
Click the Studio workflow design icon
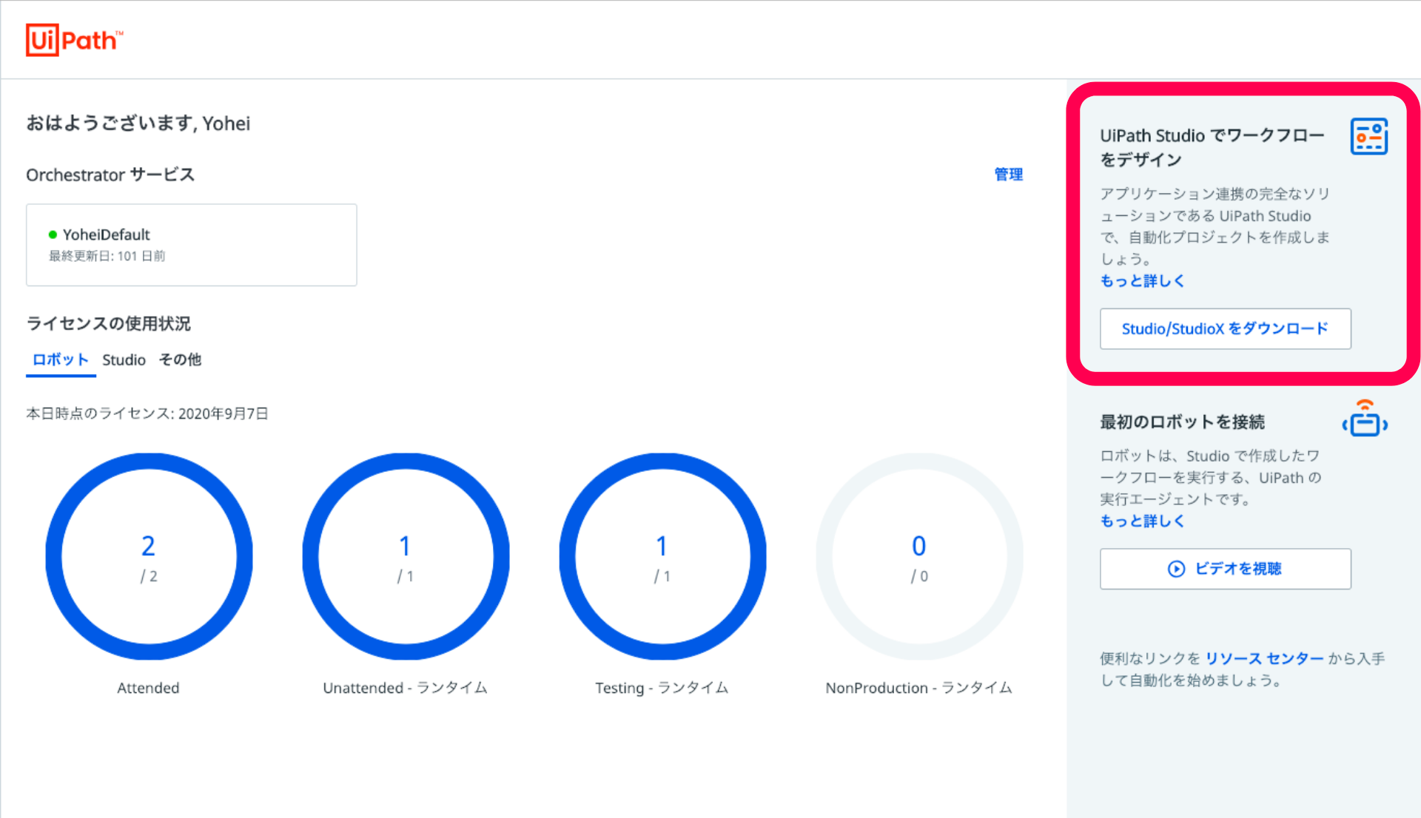pos(1368,137)
